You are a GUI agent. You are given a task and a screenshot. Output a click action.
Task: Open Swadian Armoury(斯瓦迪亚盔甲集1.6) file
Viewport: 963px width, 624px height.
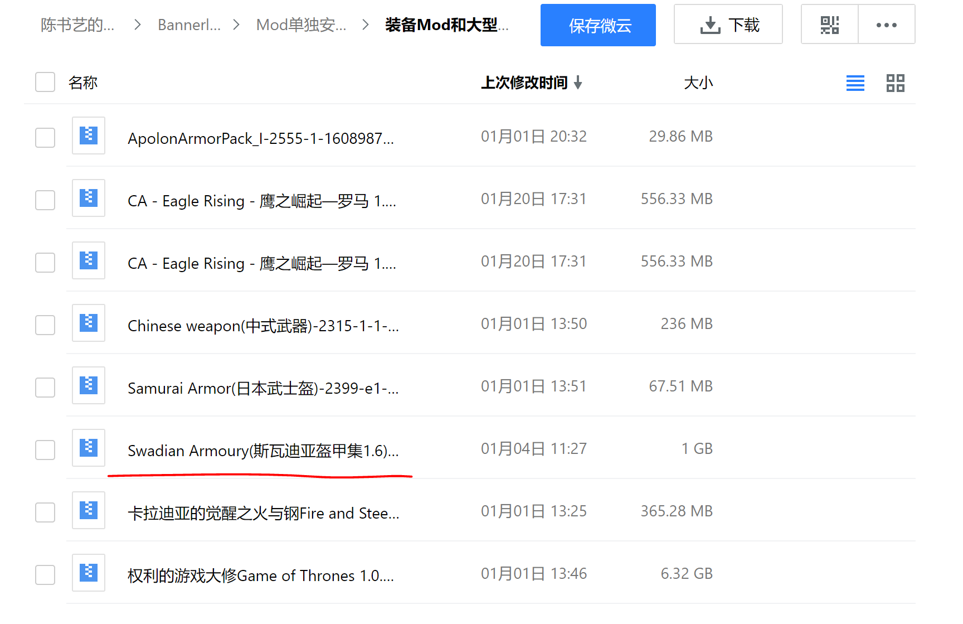point(263,451)
